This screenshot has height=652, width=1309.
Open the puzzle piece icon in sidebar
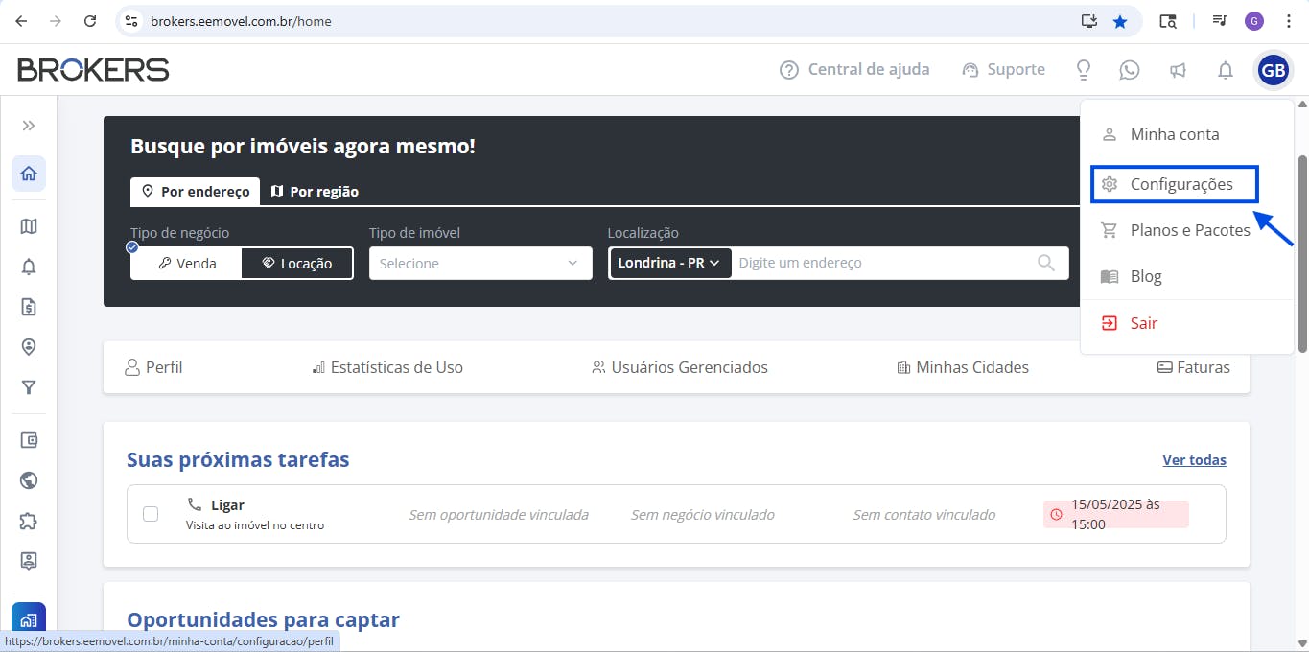[29, 521]
